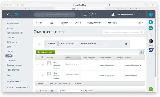This screenshot has width=160, height=97.
Task: Toggle the select-all checkbox in the table header
Action: pyautogui.click(x=37, y=58)
